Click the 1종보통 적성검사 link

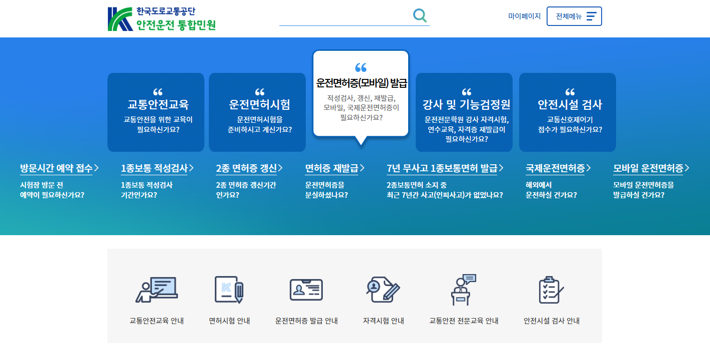coord(153,169)
